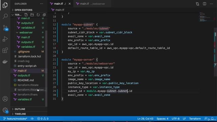The height and width of the screenshot is (122, 217).
Task: Open the crash.log file
Action: 23,61
